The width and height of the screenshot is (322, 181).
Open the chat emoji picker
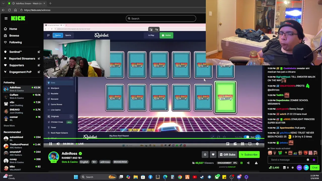pos(308,160)
